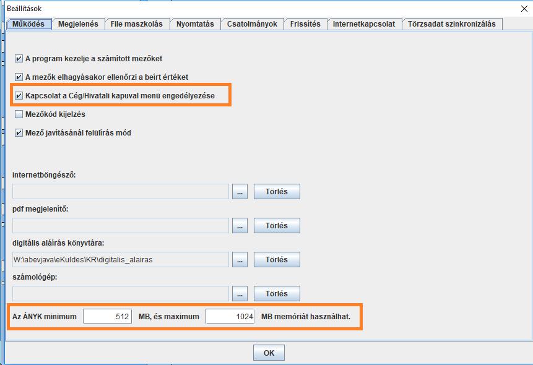Click the ÁNYK minimum memory field (512)

click(x=108, y=316)
